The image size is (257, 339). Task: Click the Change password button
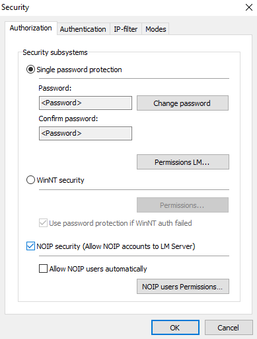(182, 103)
